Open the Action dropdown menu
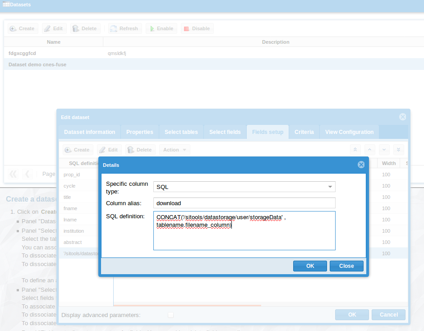424x331 pixels. (175, 149)
